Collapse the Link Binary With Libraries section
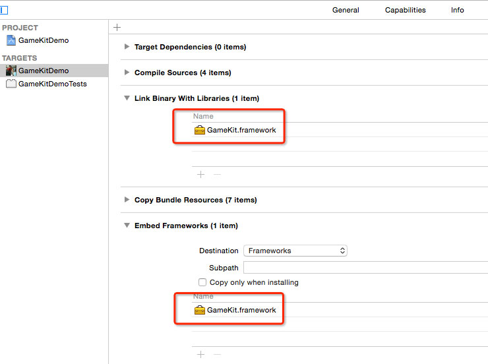 click(127, 98)
